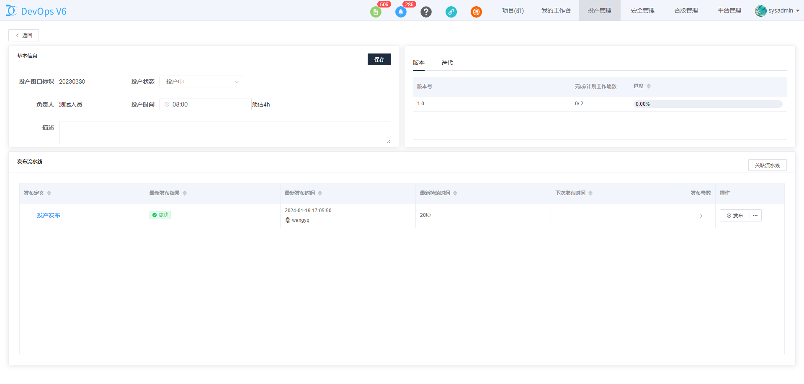Switch to the 迭代 tab
The image size is (804, 384).
point(447,63)
